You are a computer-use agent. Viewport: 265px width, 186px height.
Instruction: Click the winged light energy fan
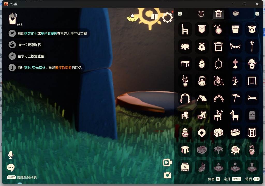(x=132, y=18)
